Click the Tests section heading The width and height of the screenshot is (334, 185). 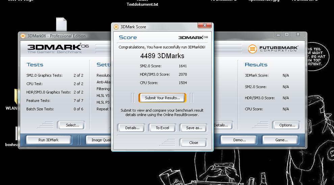[35, 65]
